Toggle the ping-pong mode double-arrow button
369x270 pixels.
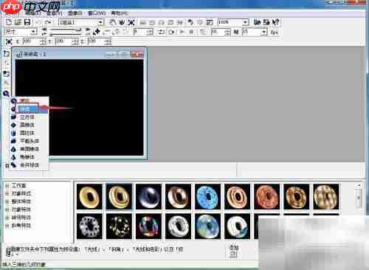tap(162, 32)
